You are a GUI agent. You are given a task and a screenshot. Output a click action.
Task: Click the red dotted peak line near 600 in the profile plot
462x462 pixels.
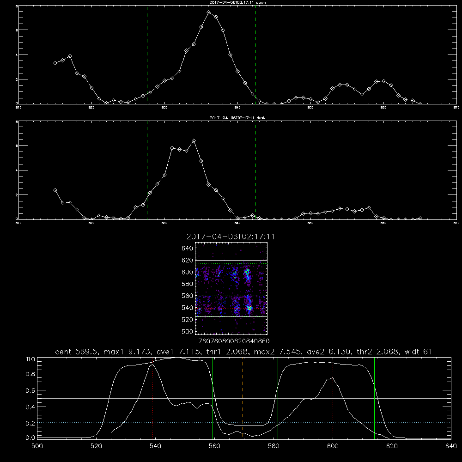click(333, 398)
